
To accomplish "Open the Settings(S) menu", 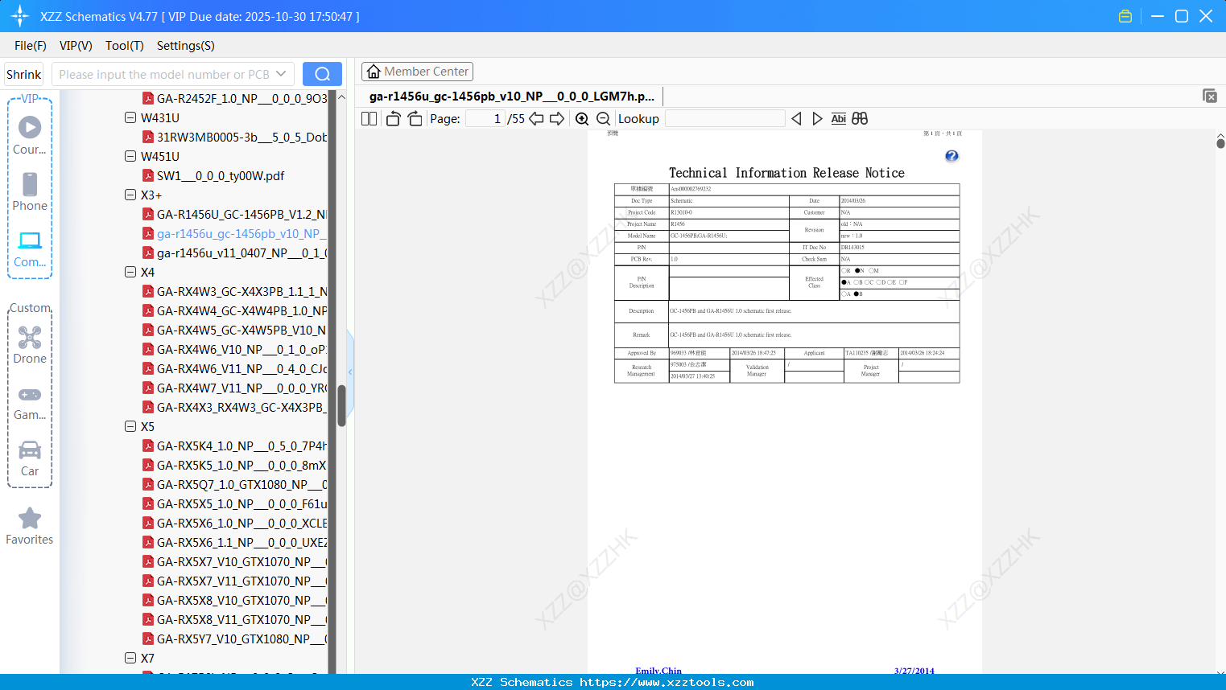I will 186,46.
